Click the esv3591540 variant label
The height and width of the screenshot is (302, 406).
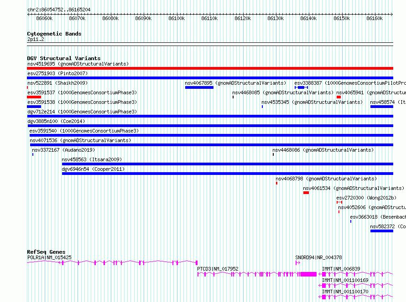click(84, 131)
